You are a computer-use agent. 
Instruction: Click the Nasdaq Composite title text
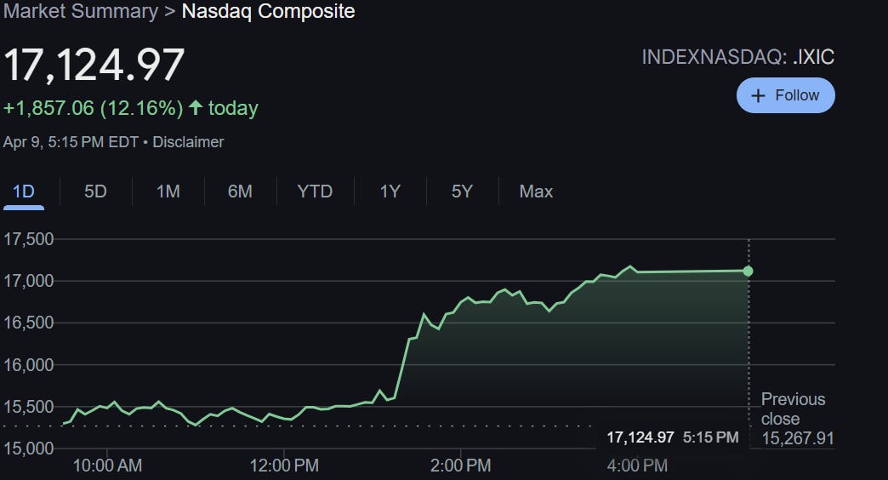coord(269,11)
